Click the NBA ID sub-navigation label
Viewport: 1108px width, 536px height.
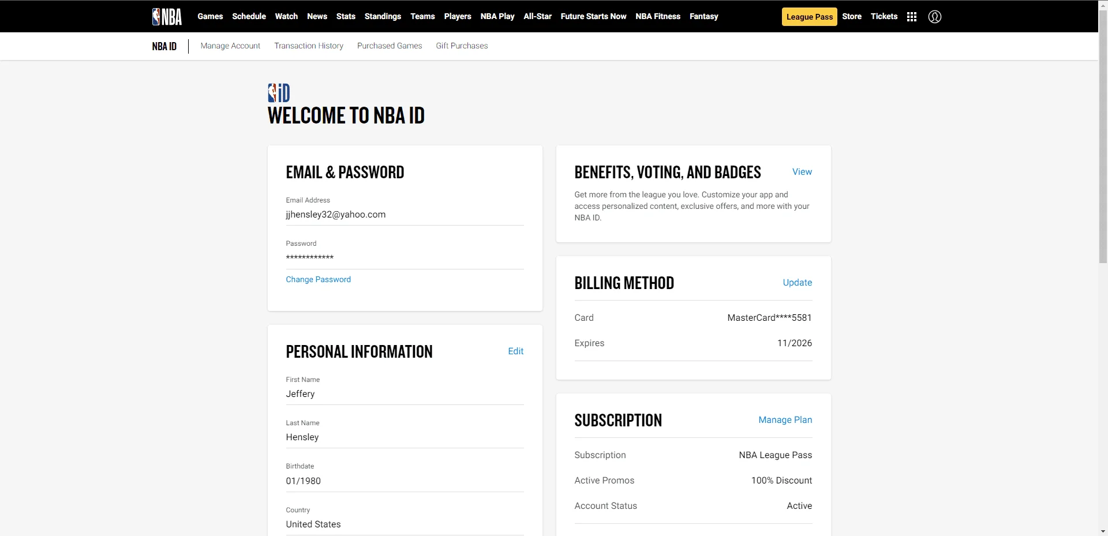pyautogui.click(x=164, y=46)
